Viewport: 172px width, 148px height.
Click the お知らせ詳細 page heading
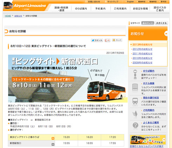click(x=18, y=31)
